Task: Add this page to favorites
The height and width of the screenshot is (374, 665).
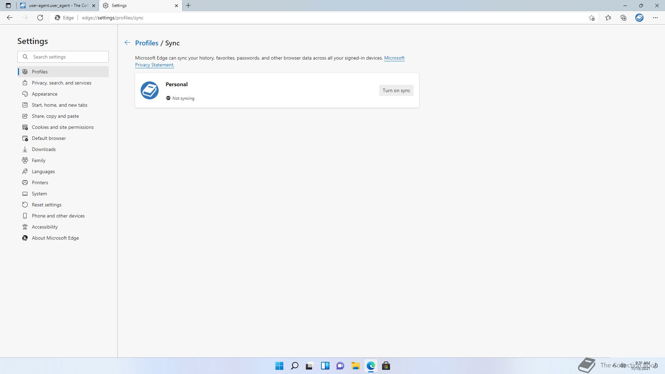Action: tap(592, 18)
